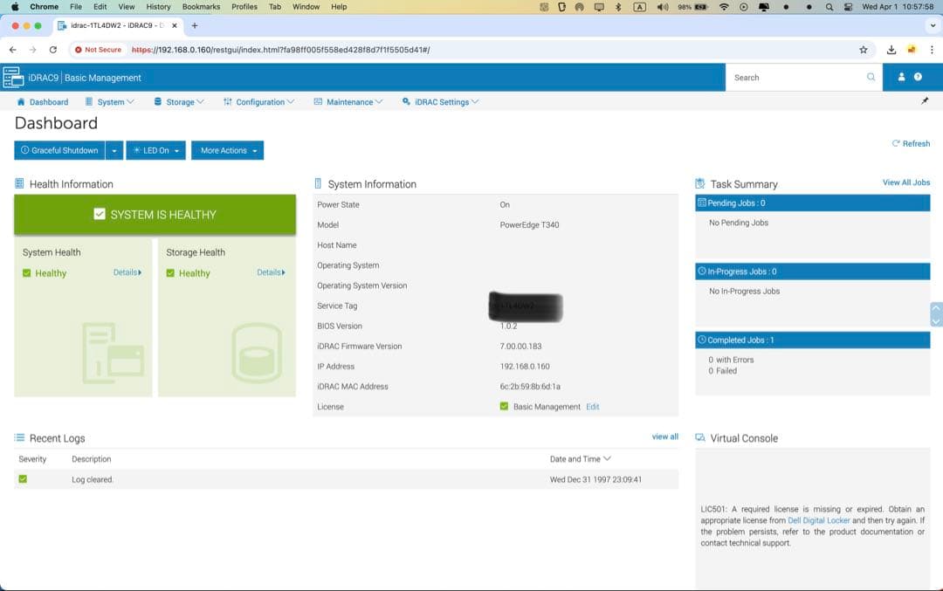943x591 pixels.
Task: Open macOS Control Center icon
Action: click(x=848, y=7)
